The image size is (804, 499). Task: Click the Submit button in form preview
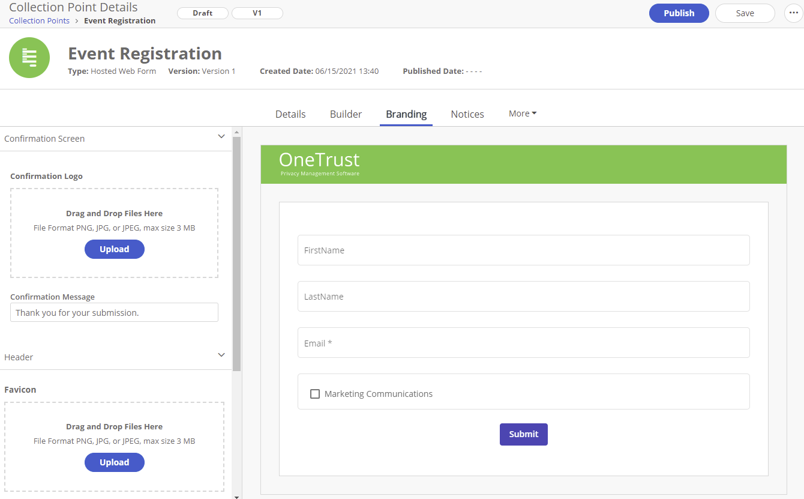click(523, 434)
